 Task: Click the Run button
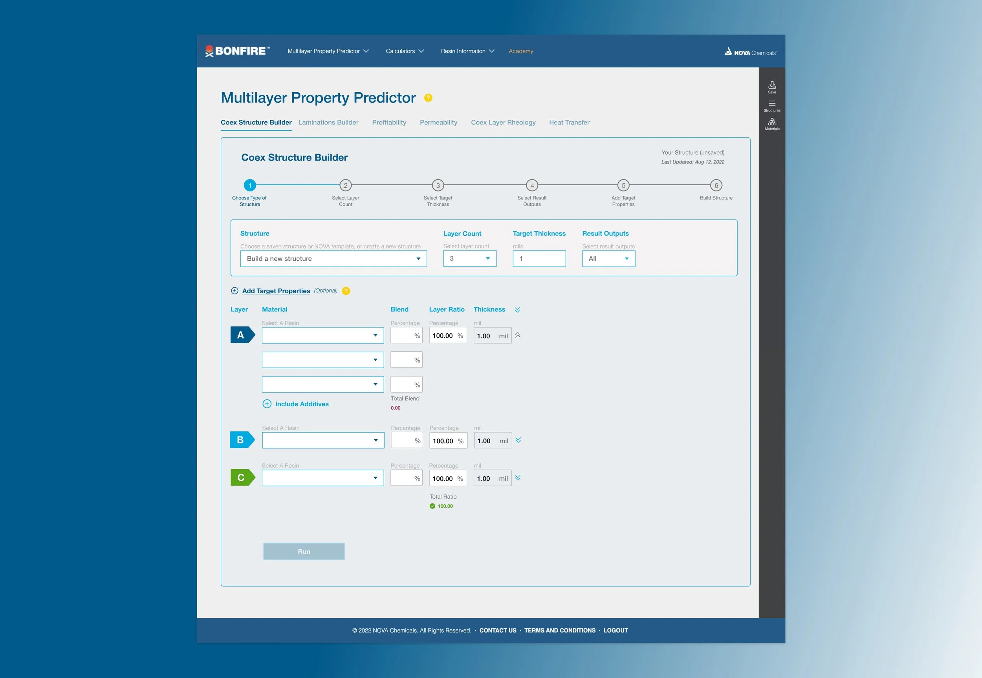pyautogui.click(x=304, y=552)
